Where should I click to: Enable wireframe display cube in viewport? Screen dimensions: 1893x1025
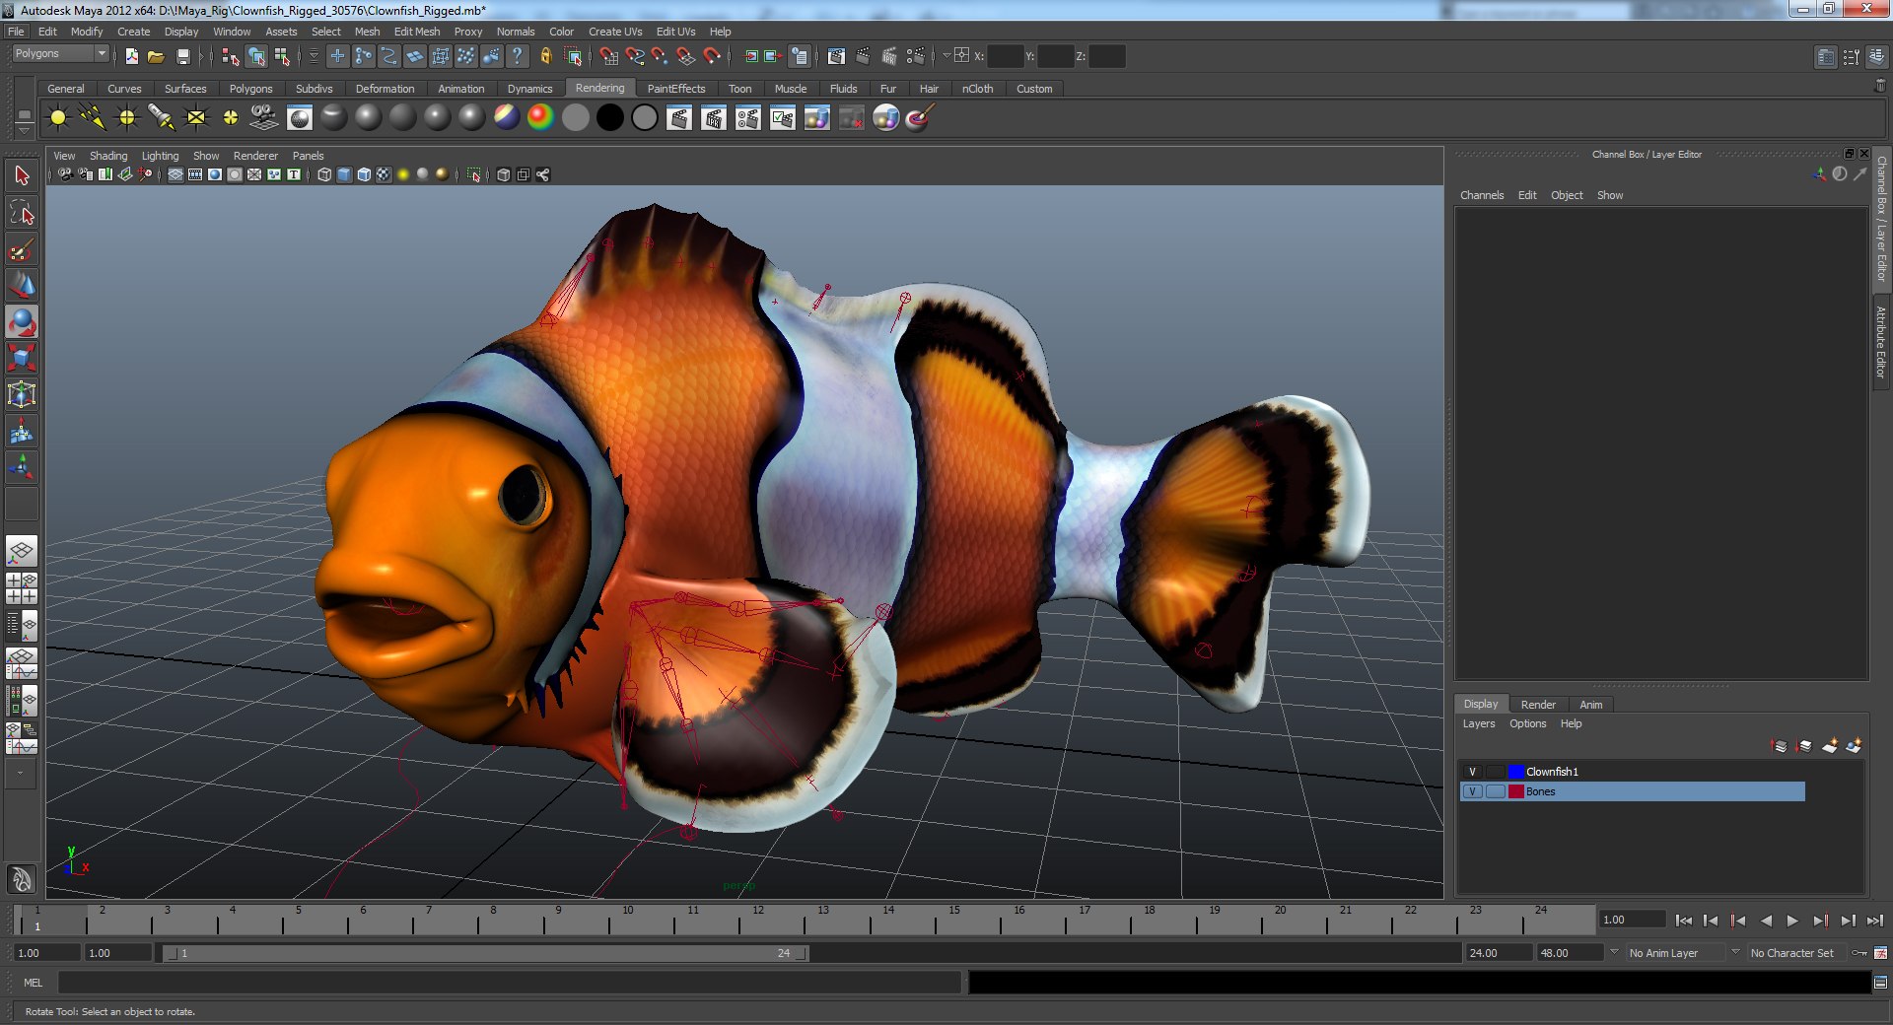(324, 174)
